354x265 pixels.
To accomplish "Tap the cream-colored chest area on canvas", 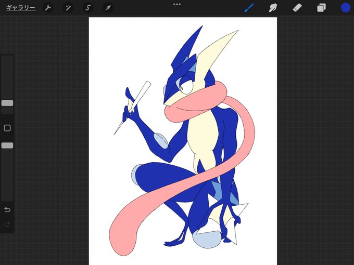I will pos(202,133).
